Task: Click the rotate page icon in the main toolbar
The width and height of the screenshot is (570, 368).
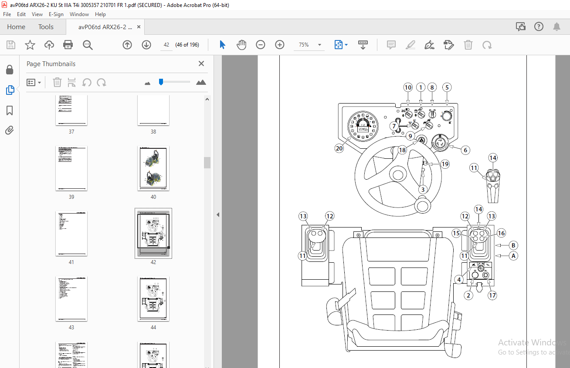Action: [487, 45]
